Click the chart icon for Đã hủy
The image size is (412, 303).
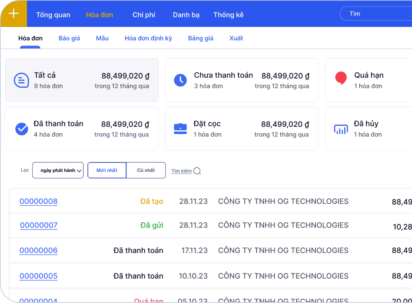tap(341, 129)
